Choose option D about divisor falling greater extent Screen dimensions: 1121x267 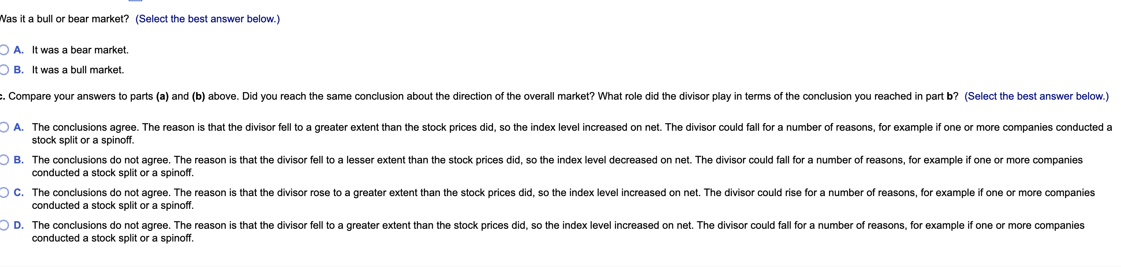coord(4,224)
